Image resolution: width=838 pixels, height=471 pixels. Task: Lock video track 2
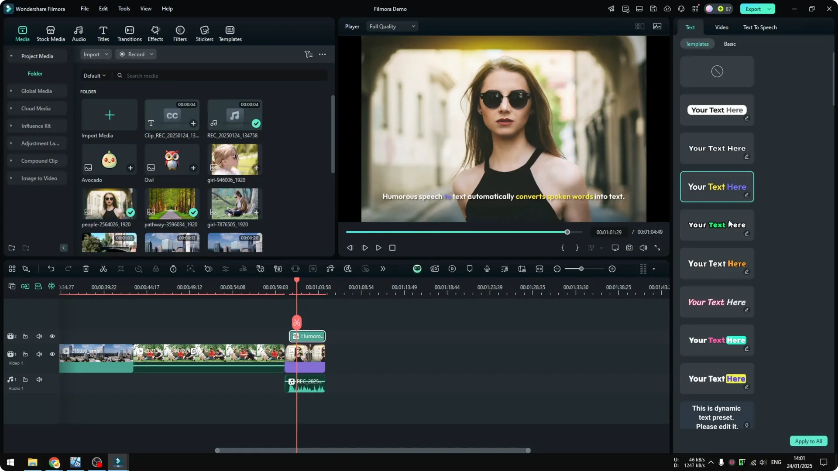pyautogui.click(x=25, y=336)
